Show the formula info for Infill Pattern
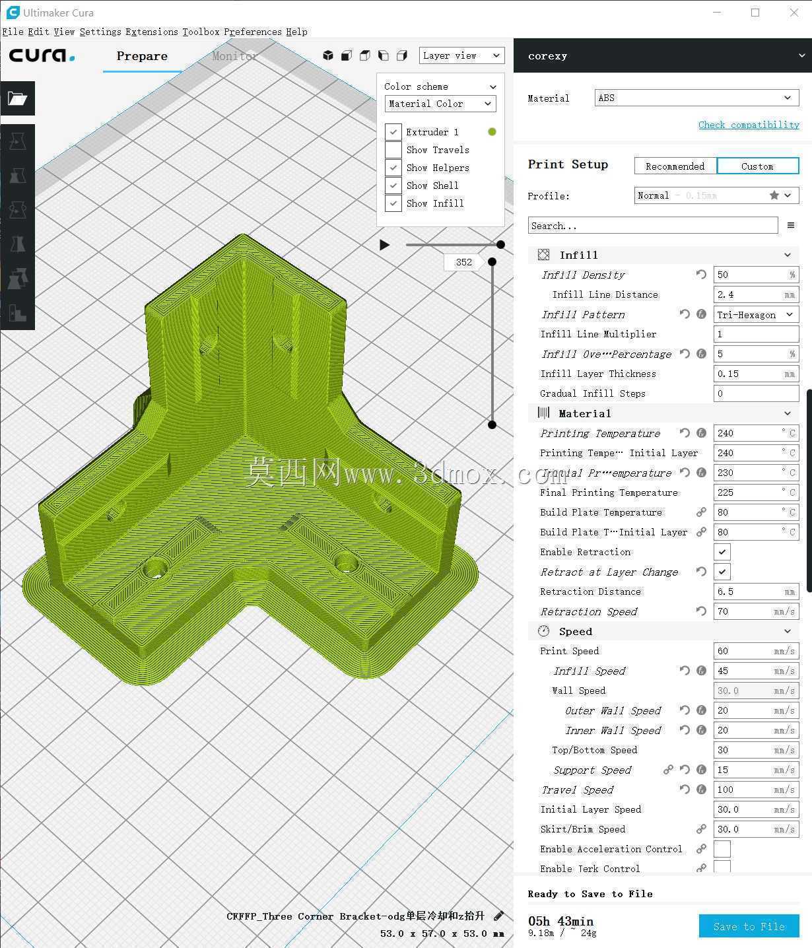812x948 pixels. [702, 314]
